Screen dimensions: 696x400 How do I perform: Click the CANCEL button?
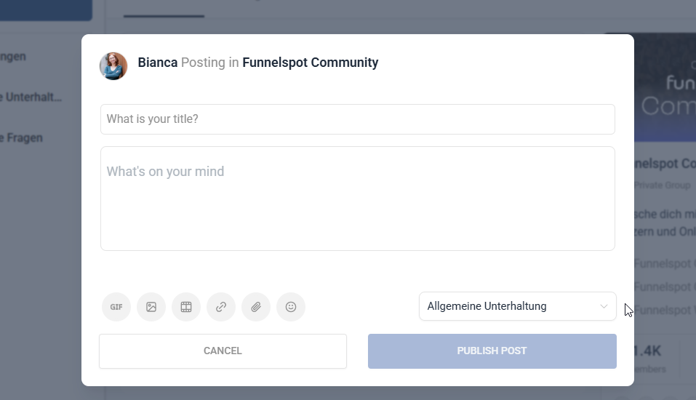[x=223, y=351]
